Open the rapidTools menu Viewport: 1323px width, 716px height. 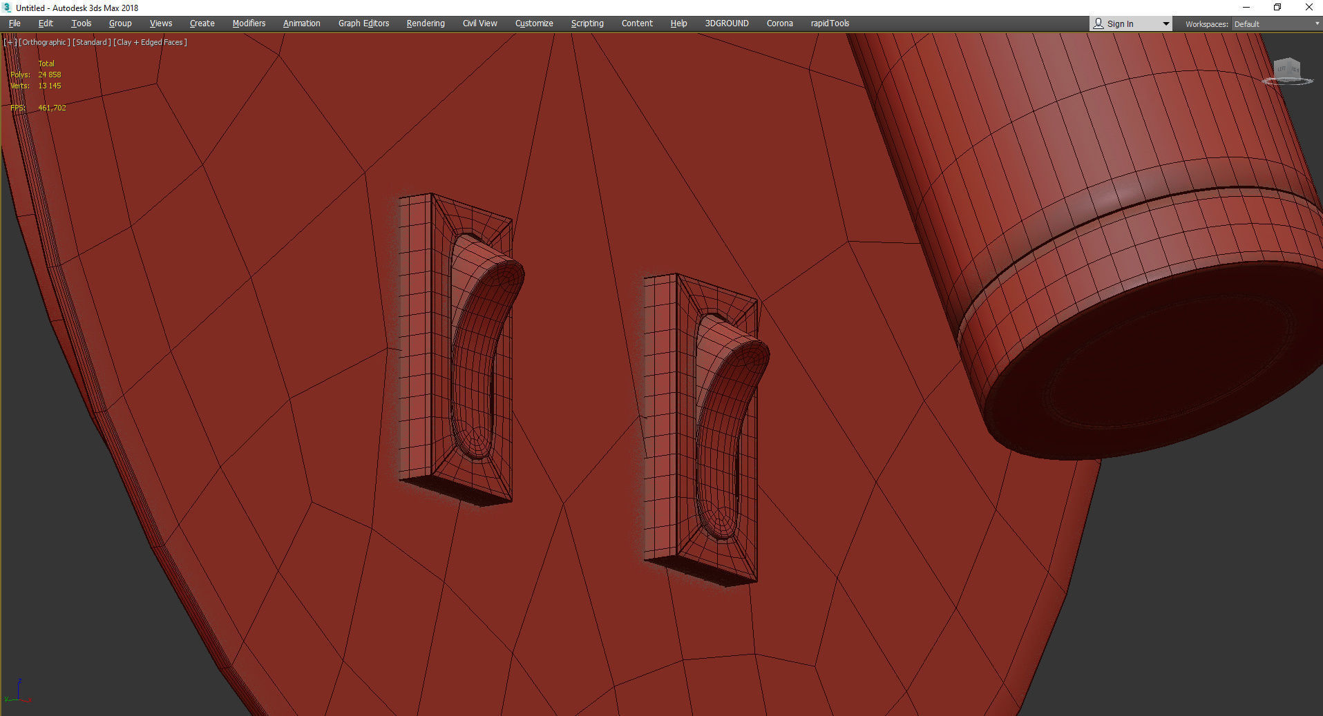tap(830, 23)
